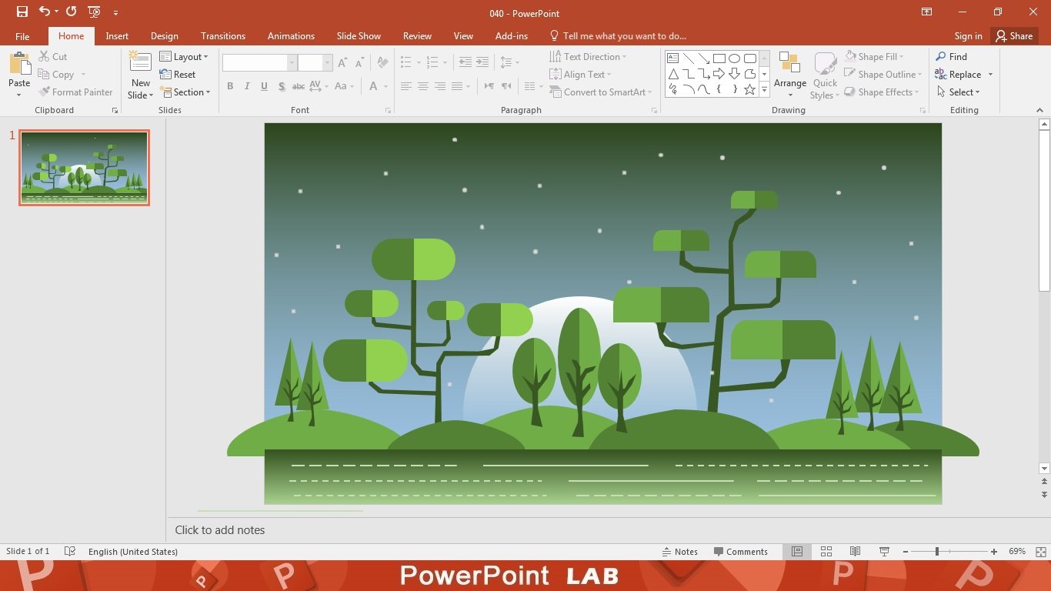Click the Find button

pos(951,57)
